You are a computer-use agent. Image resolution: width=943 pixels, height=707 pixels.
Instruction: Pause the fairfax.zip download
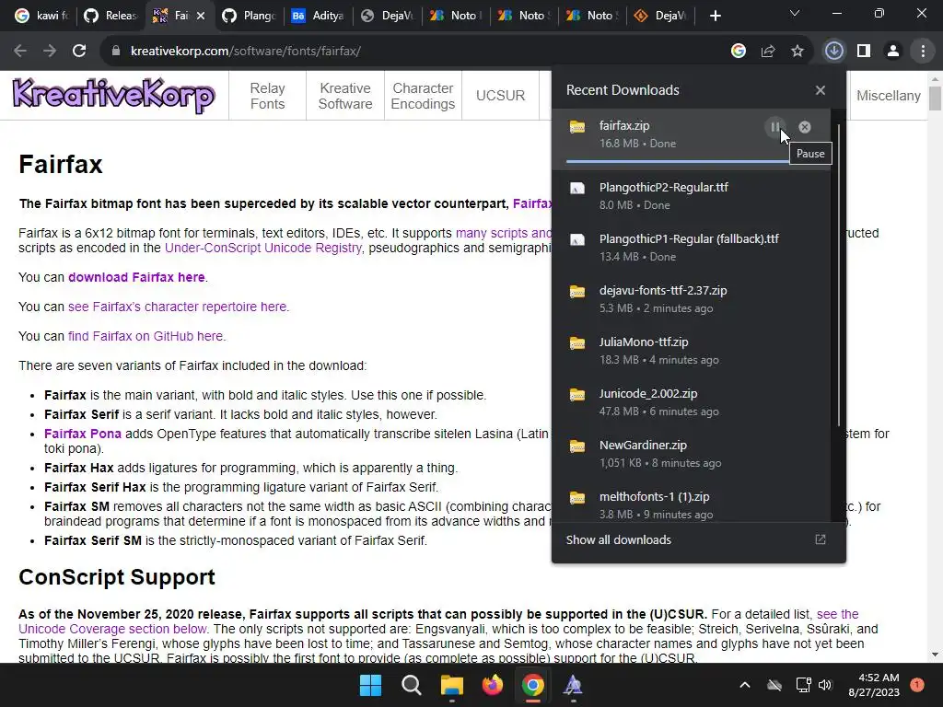tap(774, 127)
